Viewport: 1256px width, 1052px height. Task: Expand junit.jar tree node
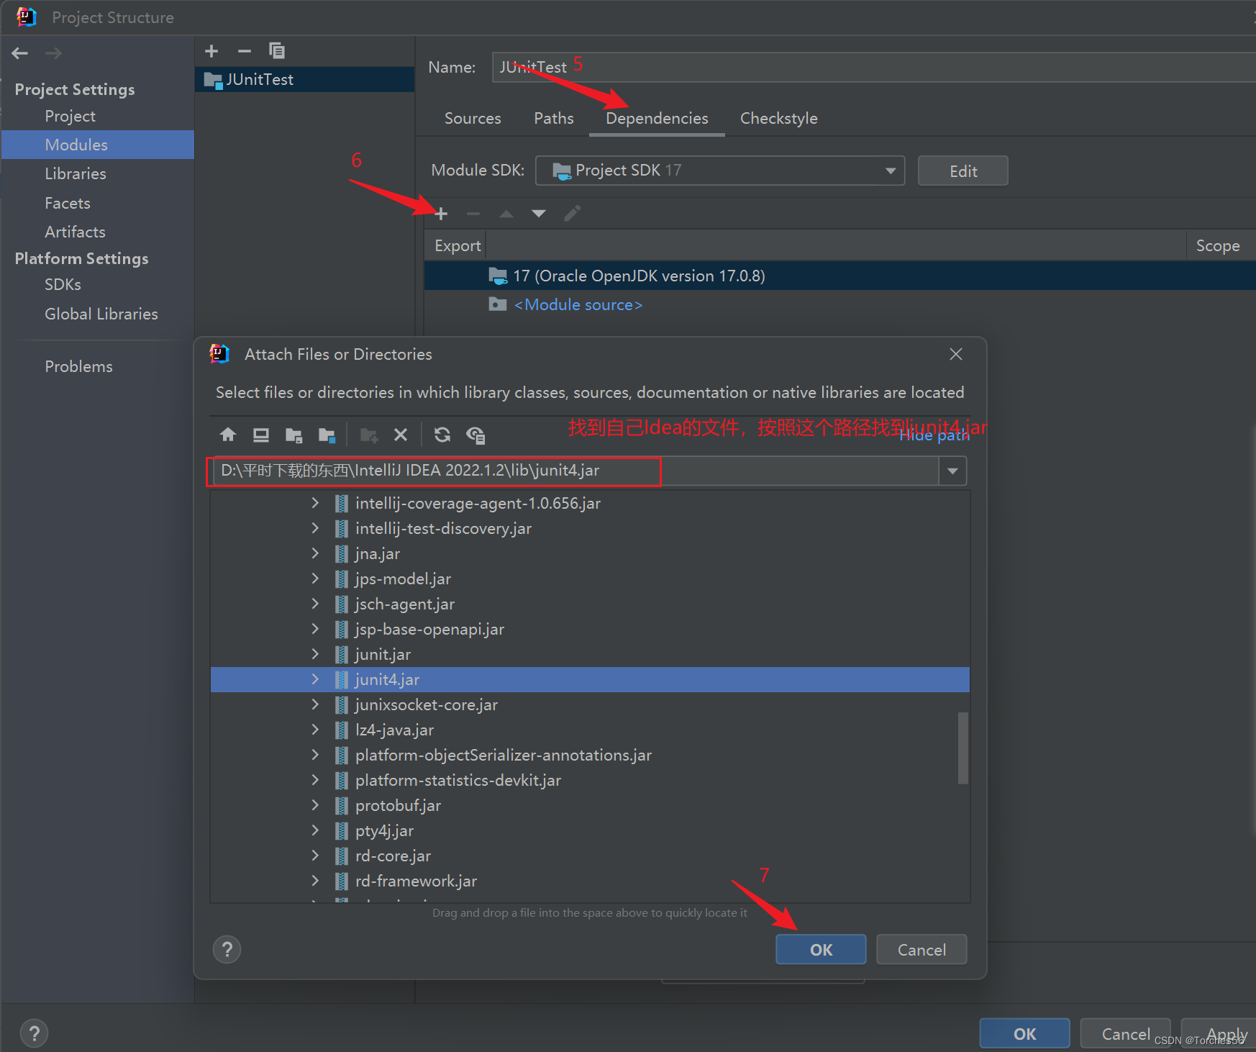(x=315, y=654)
